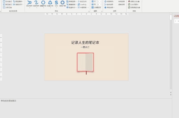Expand the arrow under 位置分布
Screen dimensions: 179x118
50,8
